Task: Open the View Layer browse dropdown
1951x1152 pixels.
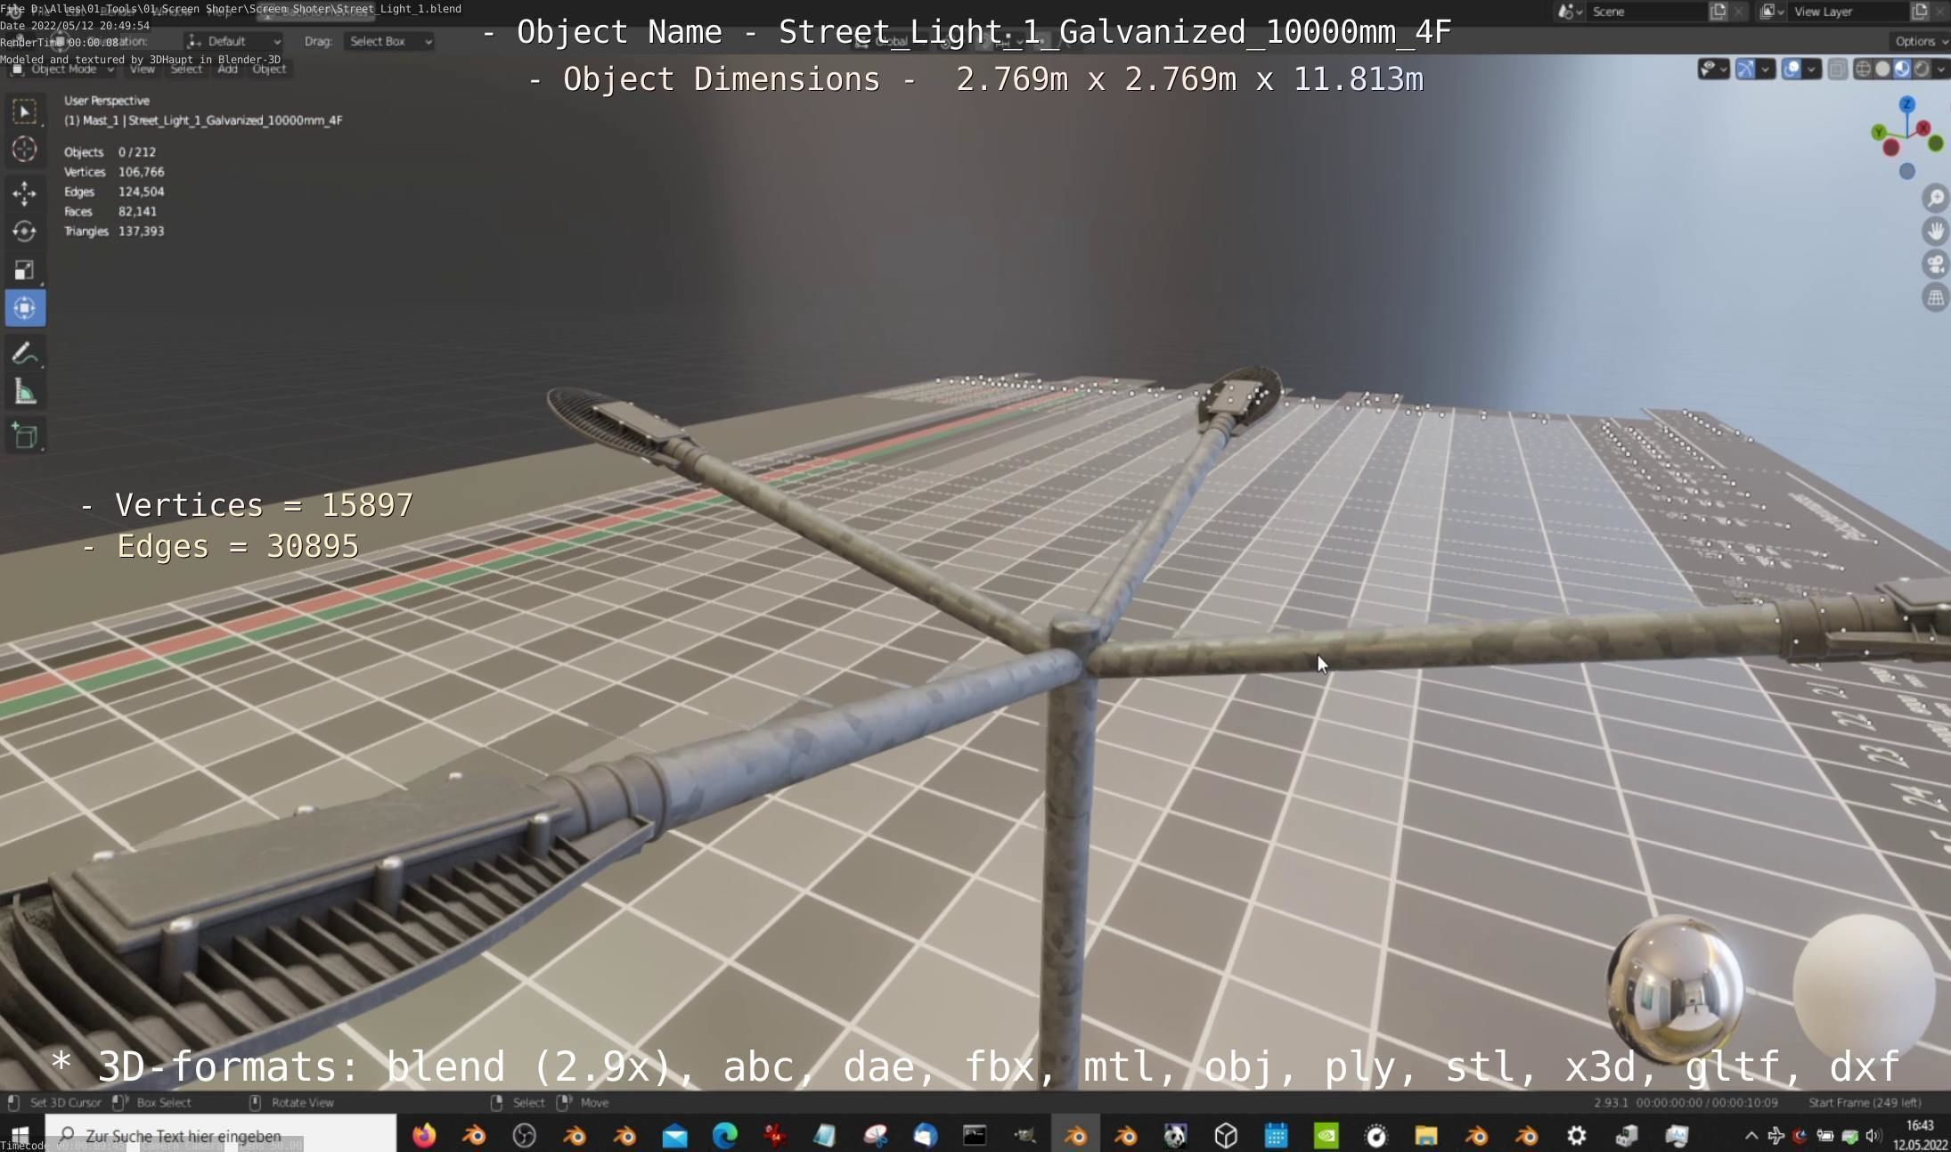Action: (x=1772, y=12)
